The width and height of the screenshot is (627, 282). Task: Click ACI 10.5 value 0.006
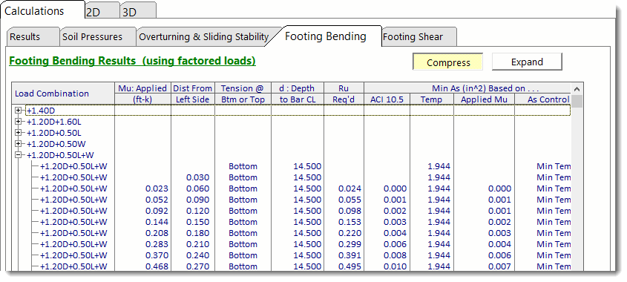(395, 245)
